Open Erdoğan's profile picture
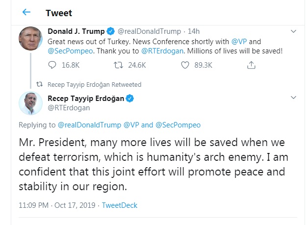The height and width of the screenshot is (225, 307). [x=29, y=103]
